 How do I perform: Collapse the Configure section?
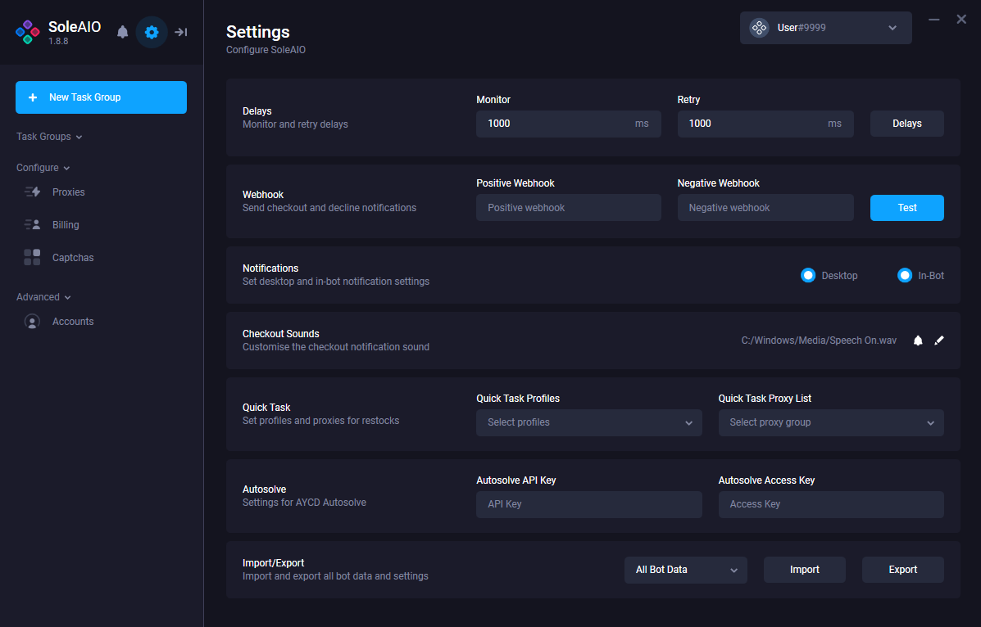pos(43,168)
